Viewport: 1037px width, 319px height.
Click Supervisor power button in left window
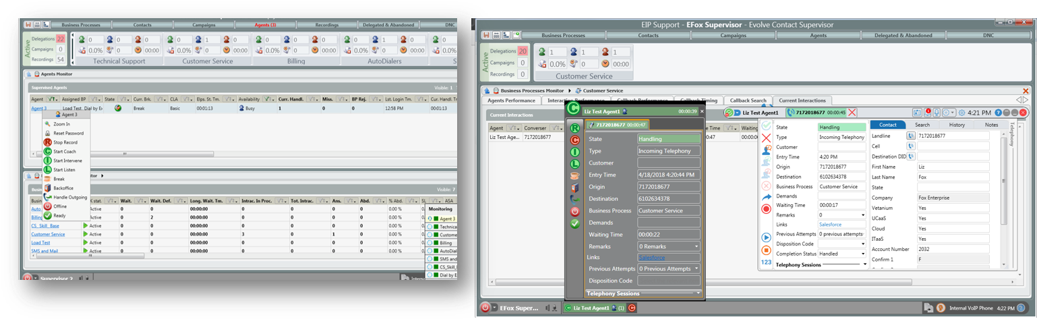point(27,277)
